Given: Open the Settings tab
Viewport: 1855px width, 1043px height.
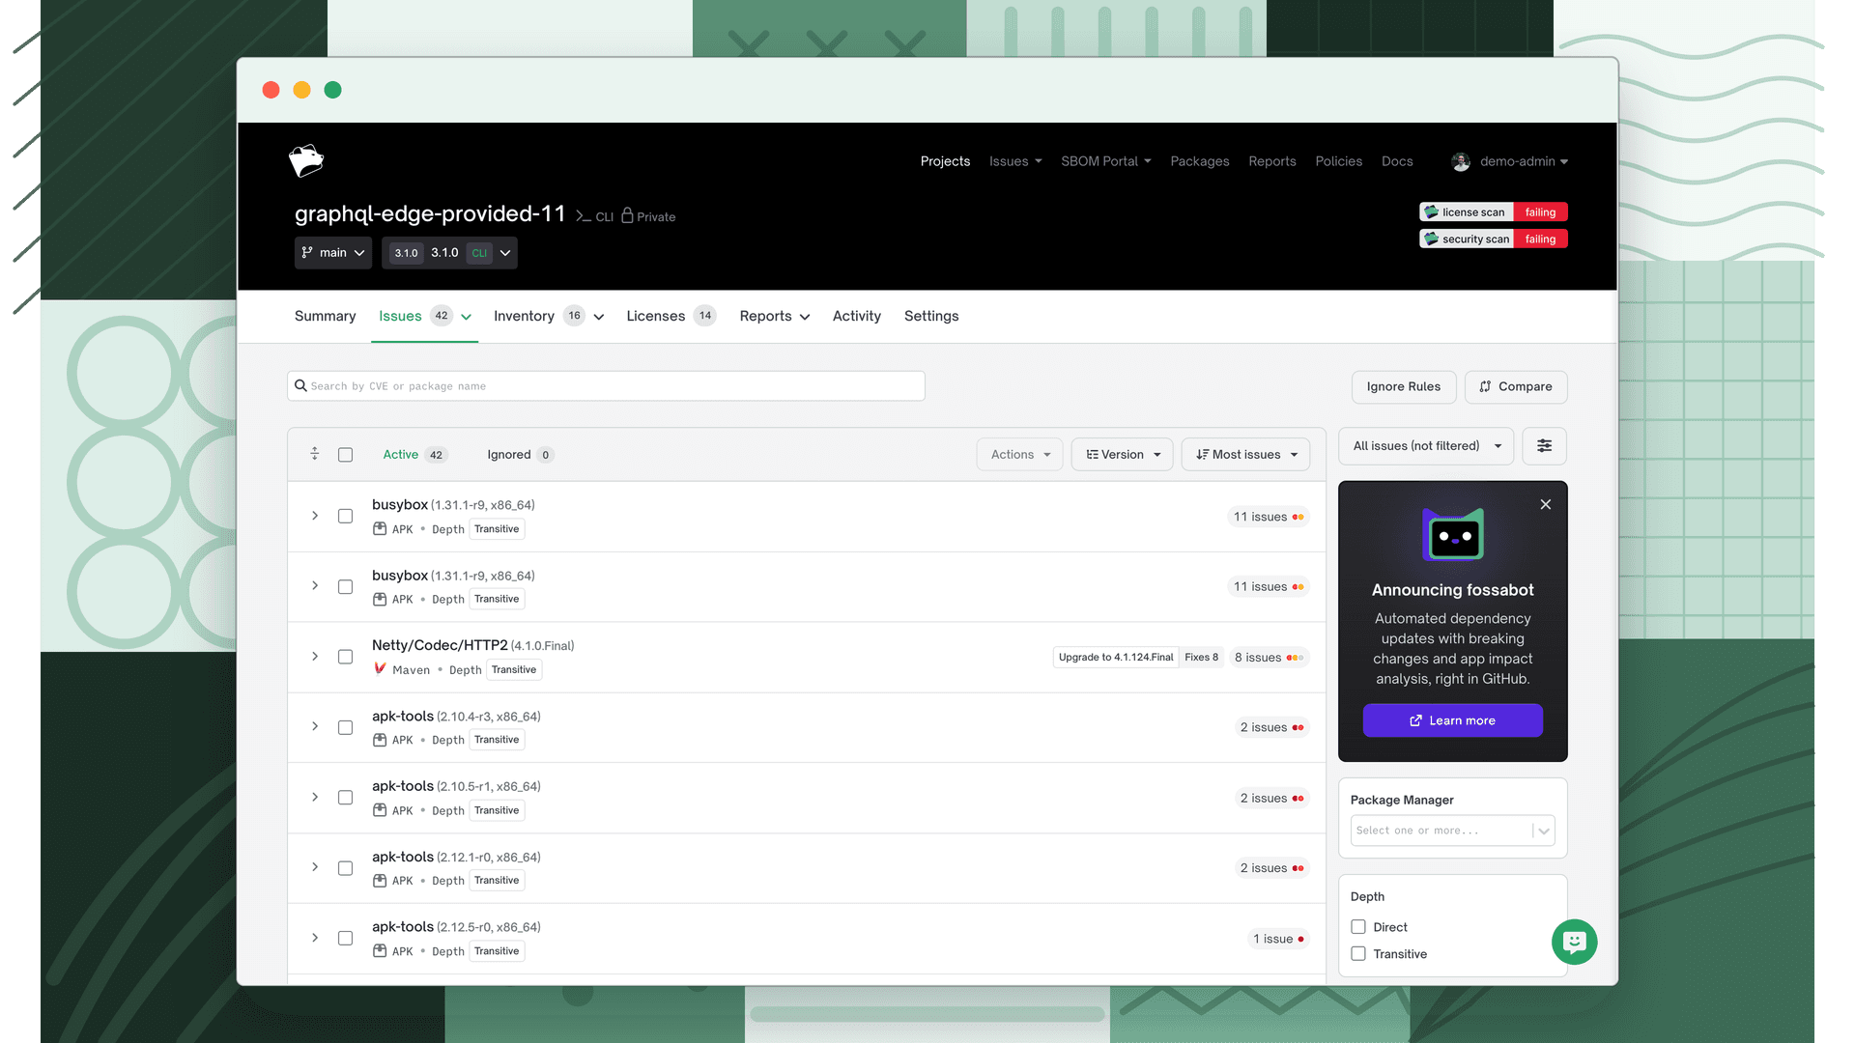Looking at the screenshot, I should 930,316.
